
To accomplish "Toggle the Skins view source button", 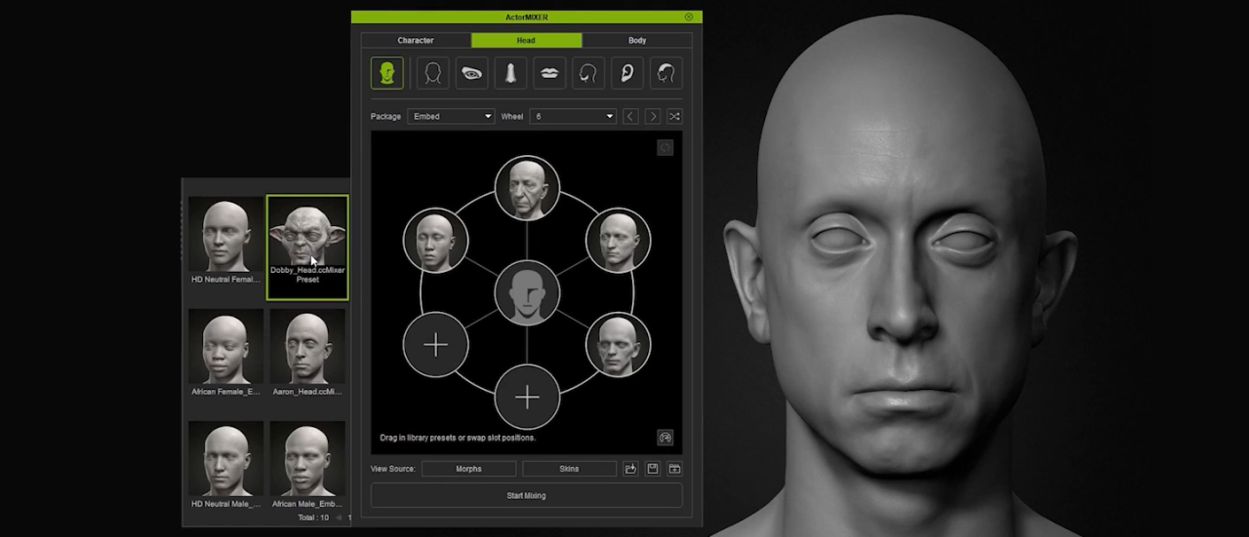I will (569, 469).
